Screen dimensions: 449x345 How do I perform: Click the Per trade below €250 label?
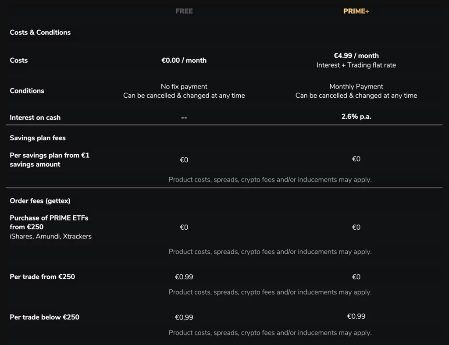[x=44, y=317]
